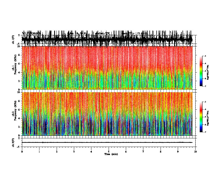Click time axis tick label 10 at right end

click(x=195, y=152)
